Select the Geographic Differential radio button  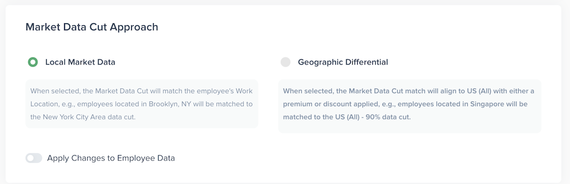[285, 62]
